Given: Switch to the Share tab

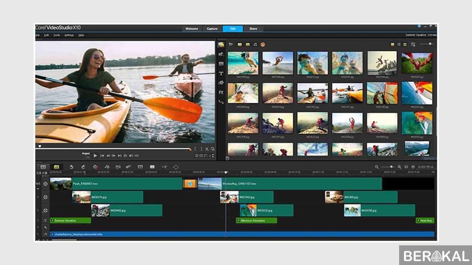Looking at the screenshot, I should coord(253,29).
